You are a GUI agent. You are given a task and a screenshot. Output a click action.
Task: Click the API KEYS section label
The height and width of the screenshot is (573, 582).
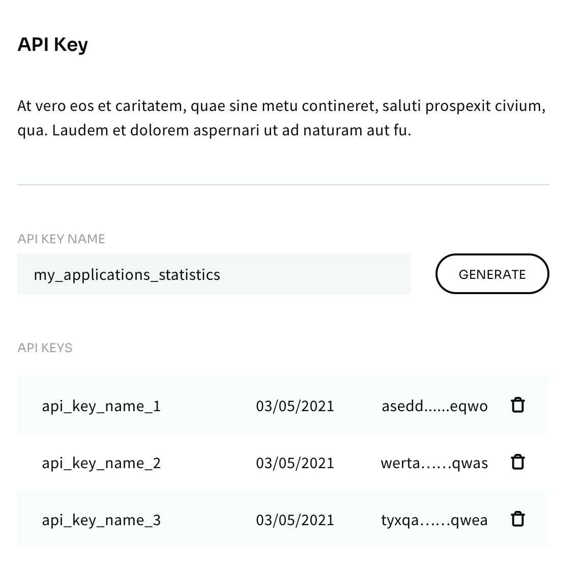tap(45, 348)
